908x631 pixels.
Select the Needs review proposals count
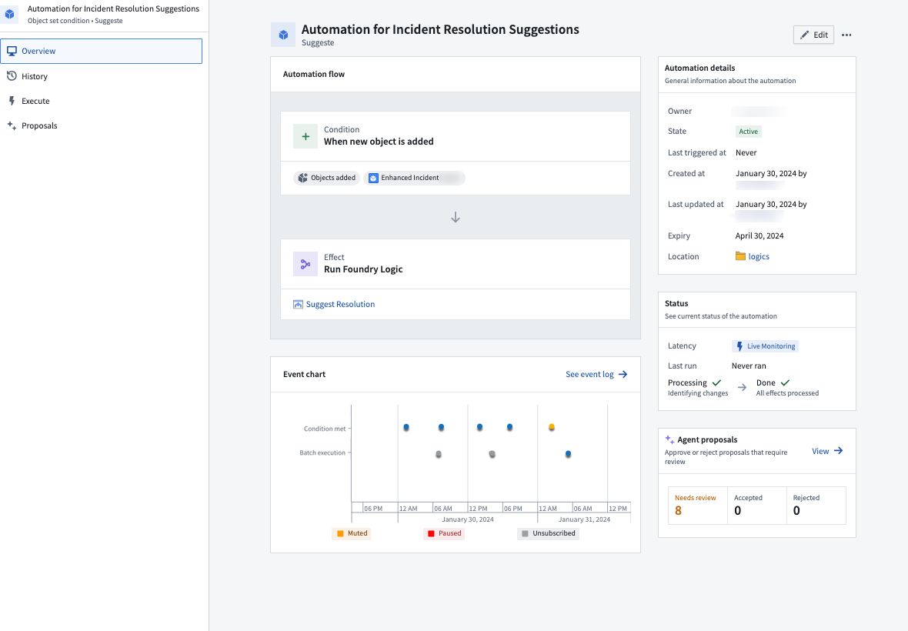(x=698, y=506)
